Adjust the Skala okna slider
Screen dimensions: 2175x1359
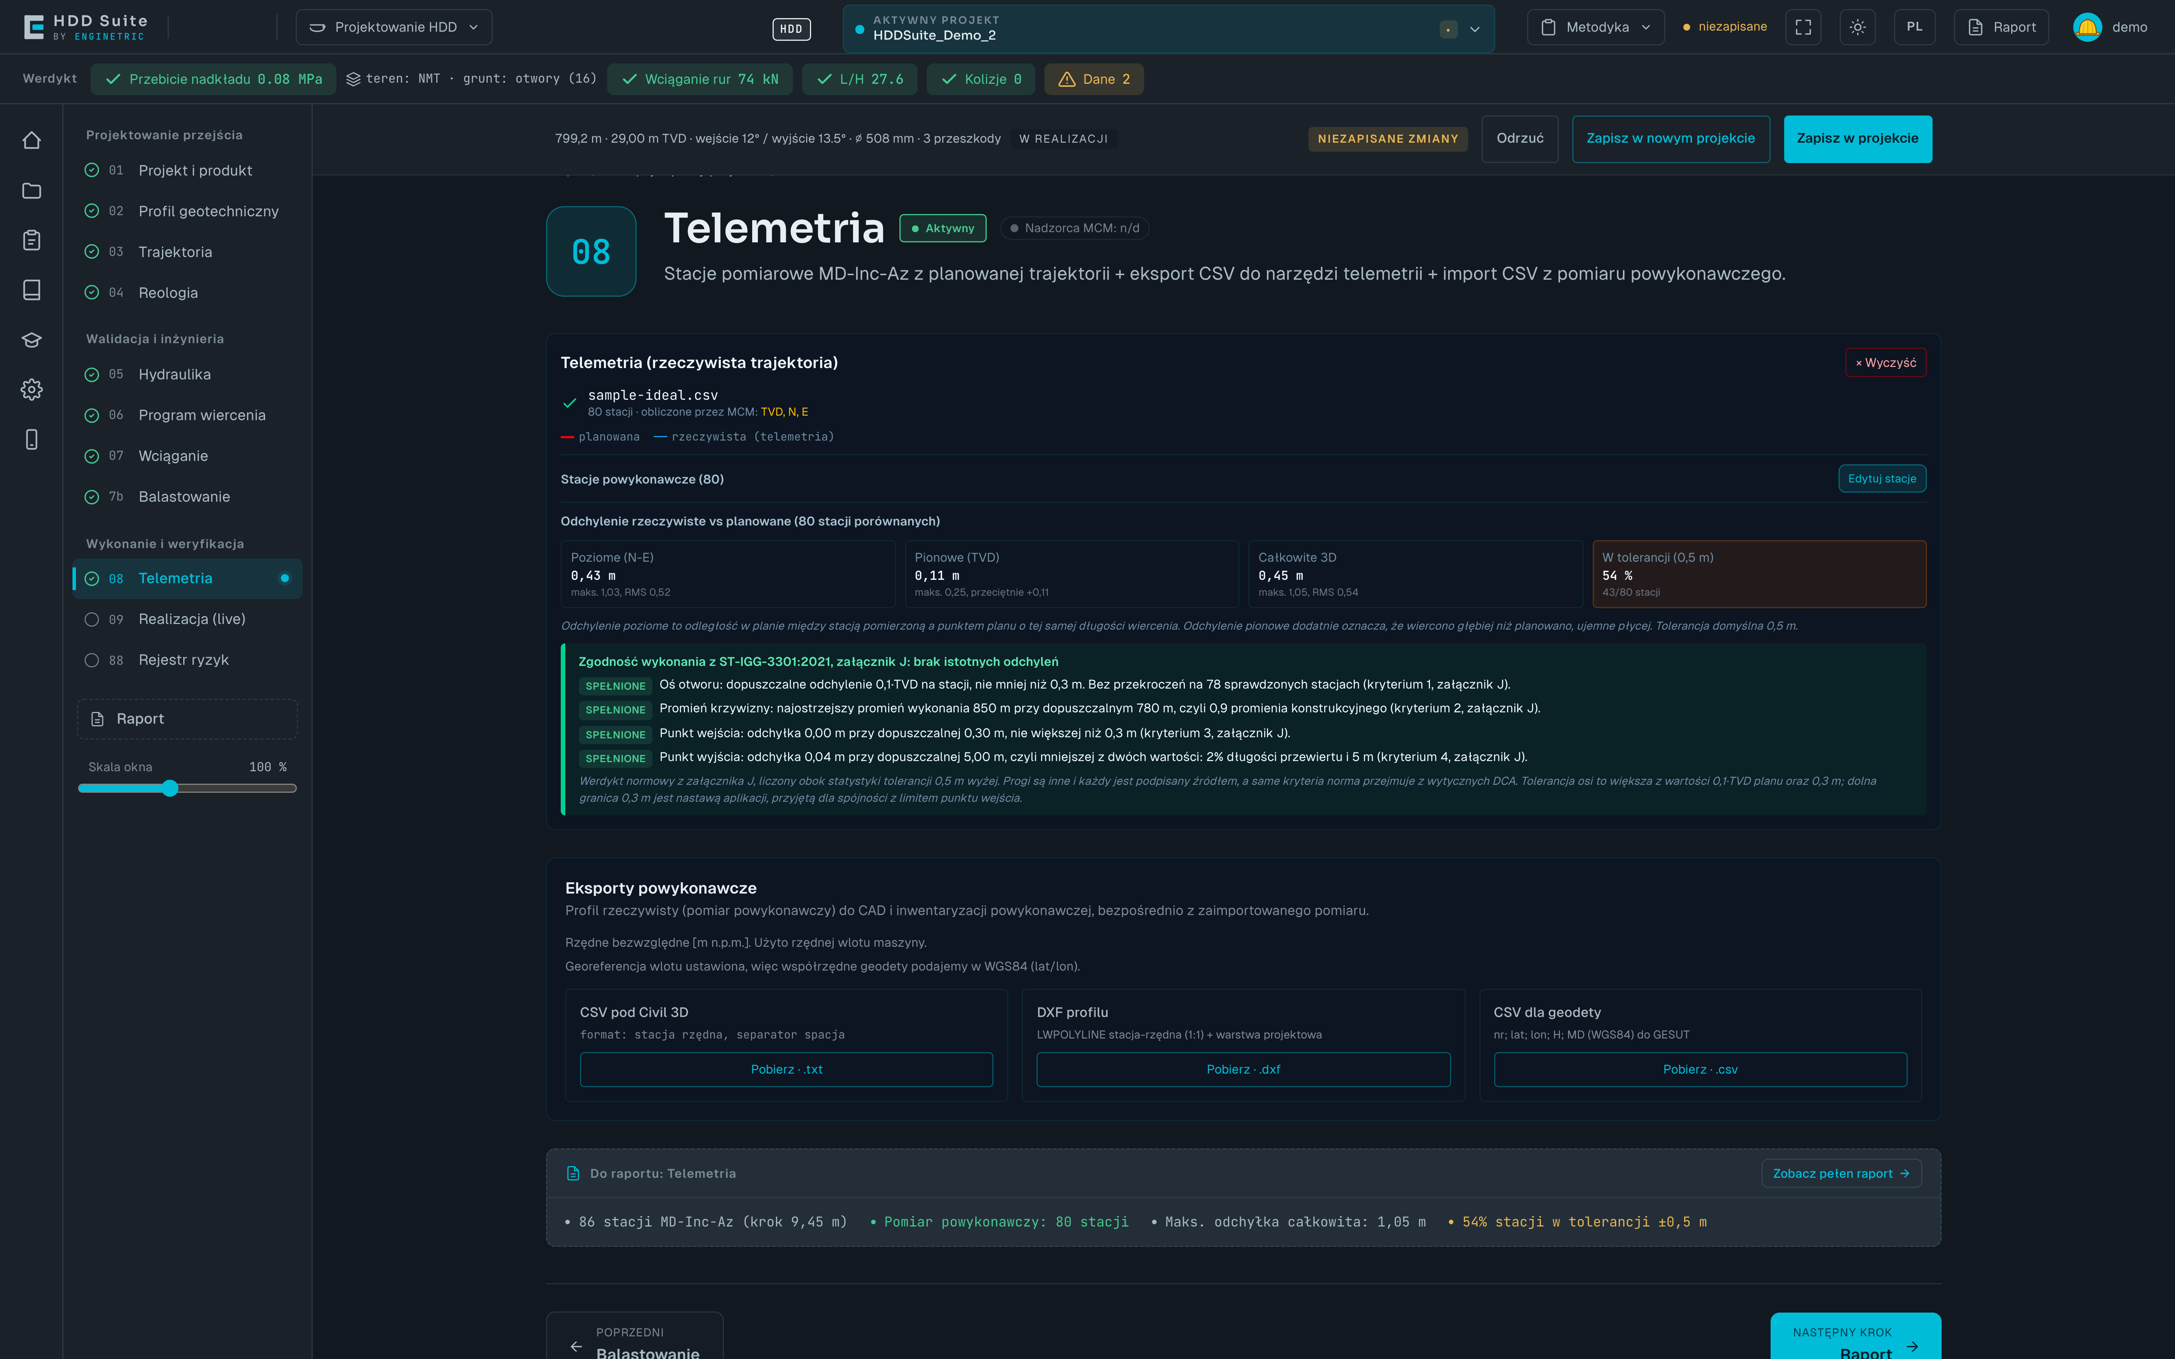[x=187, y=788]
